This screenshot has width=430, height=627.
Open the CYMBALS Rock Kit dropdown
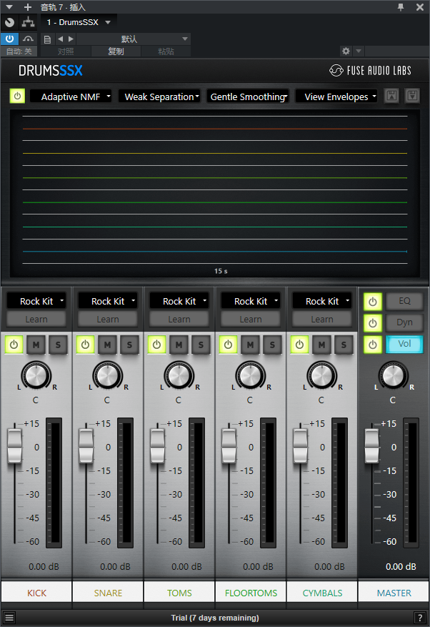click(x=322, y=301)
